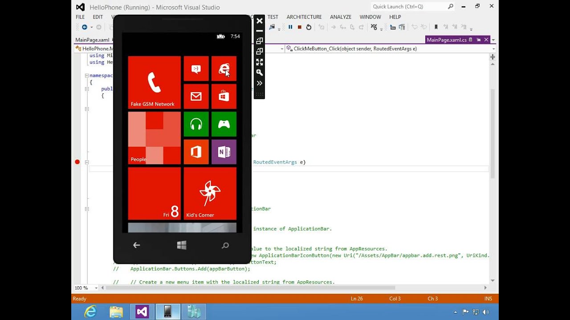Open the EDIT menu

tap(98, 17)
